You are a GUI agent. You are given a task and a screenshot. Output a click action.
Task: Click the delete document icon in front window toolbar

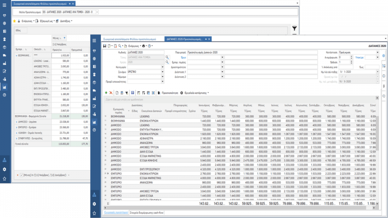115,46
